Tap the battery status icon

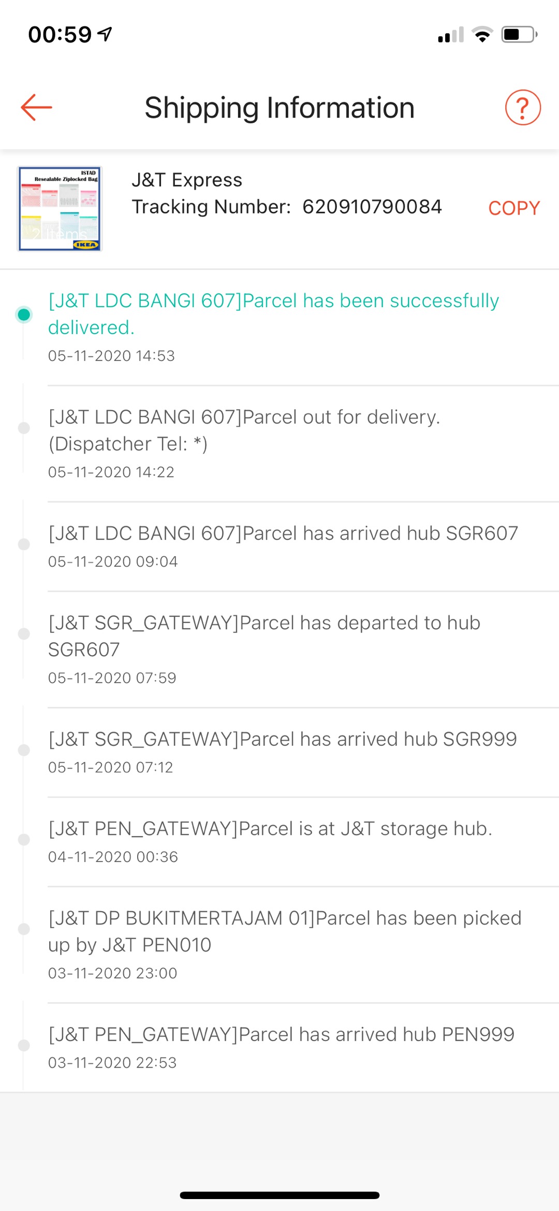click(x=519, y=35)
